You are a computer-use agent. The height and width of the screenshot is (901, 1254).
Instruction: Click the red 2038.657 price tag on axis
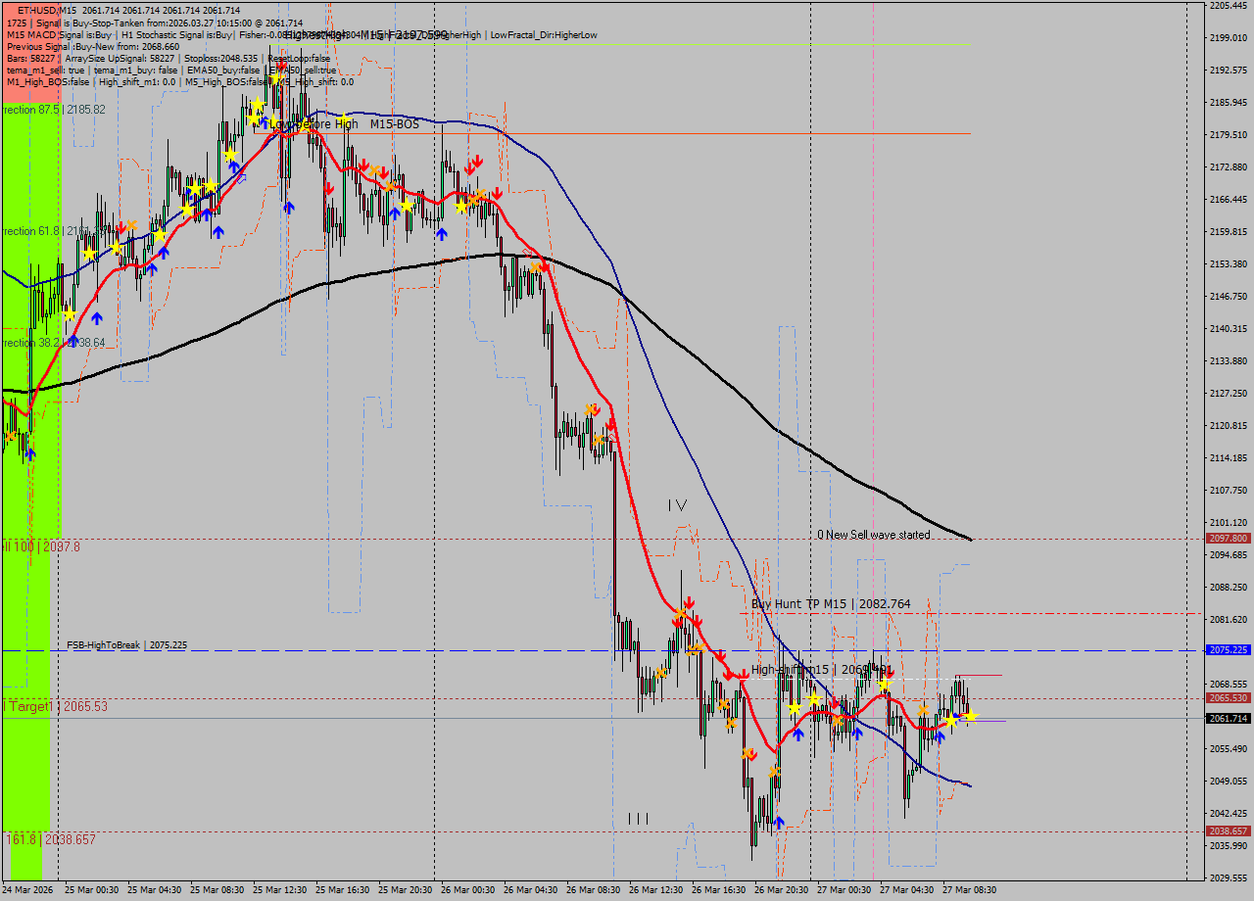(x=1229, y=831)
